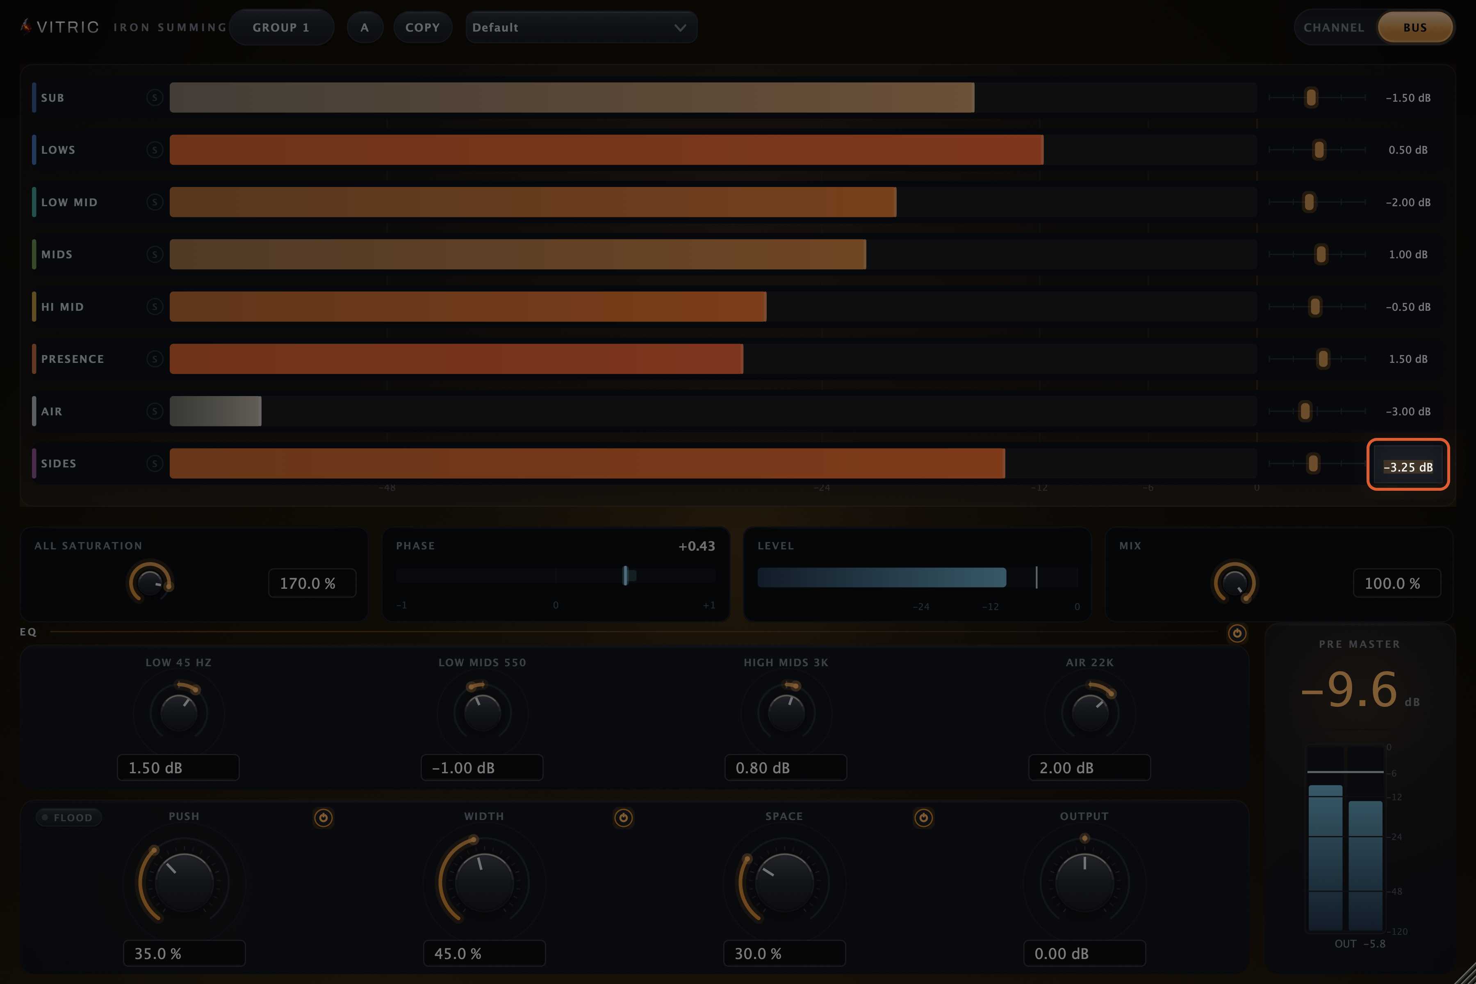The height and width of the screenshot is (984, 1476).
Task: Solo the LOW MID band
Action: (x=155, y=202)
